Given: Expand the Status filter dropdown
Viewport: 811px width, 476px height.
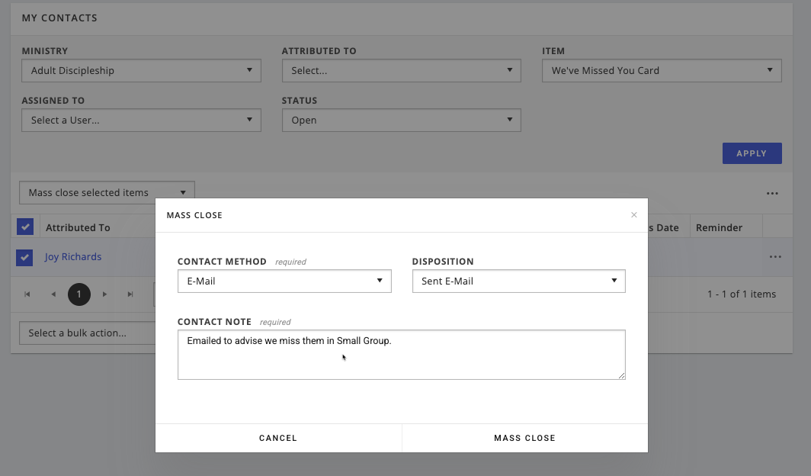Looking at the screenshot, I should (401, 121).
